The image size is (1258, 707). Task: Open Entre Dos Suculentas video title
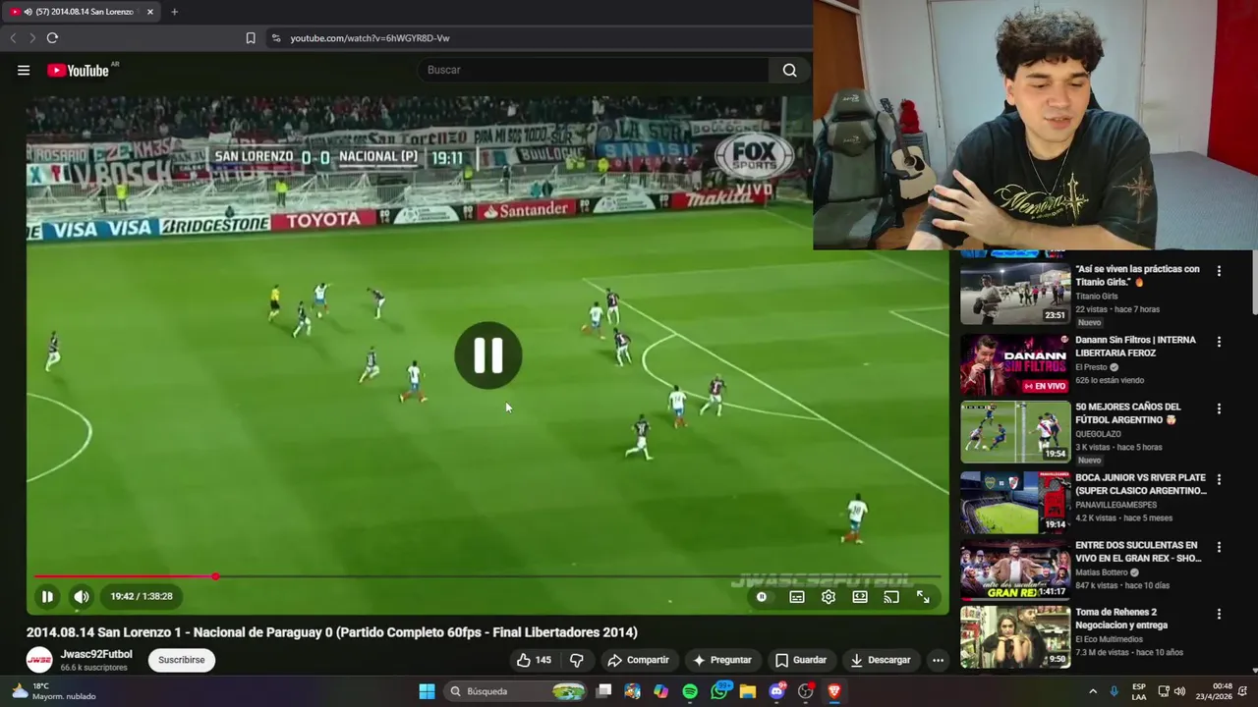[x=1138, y=551]
